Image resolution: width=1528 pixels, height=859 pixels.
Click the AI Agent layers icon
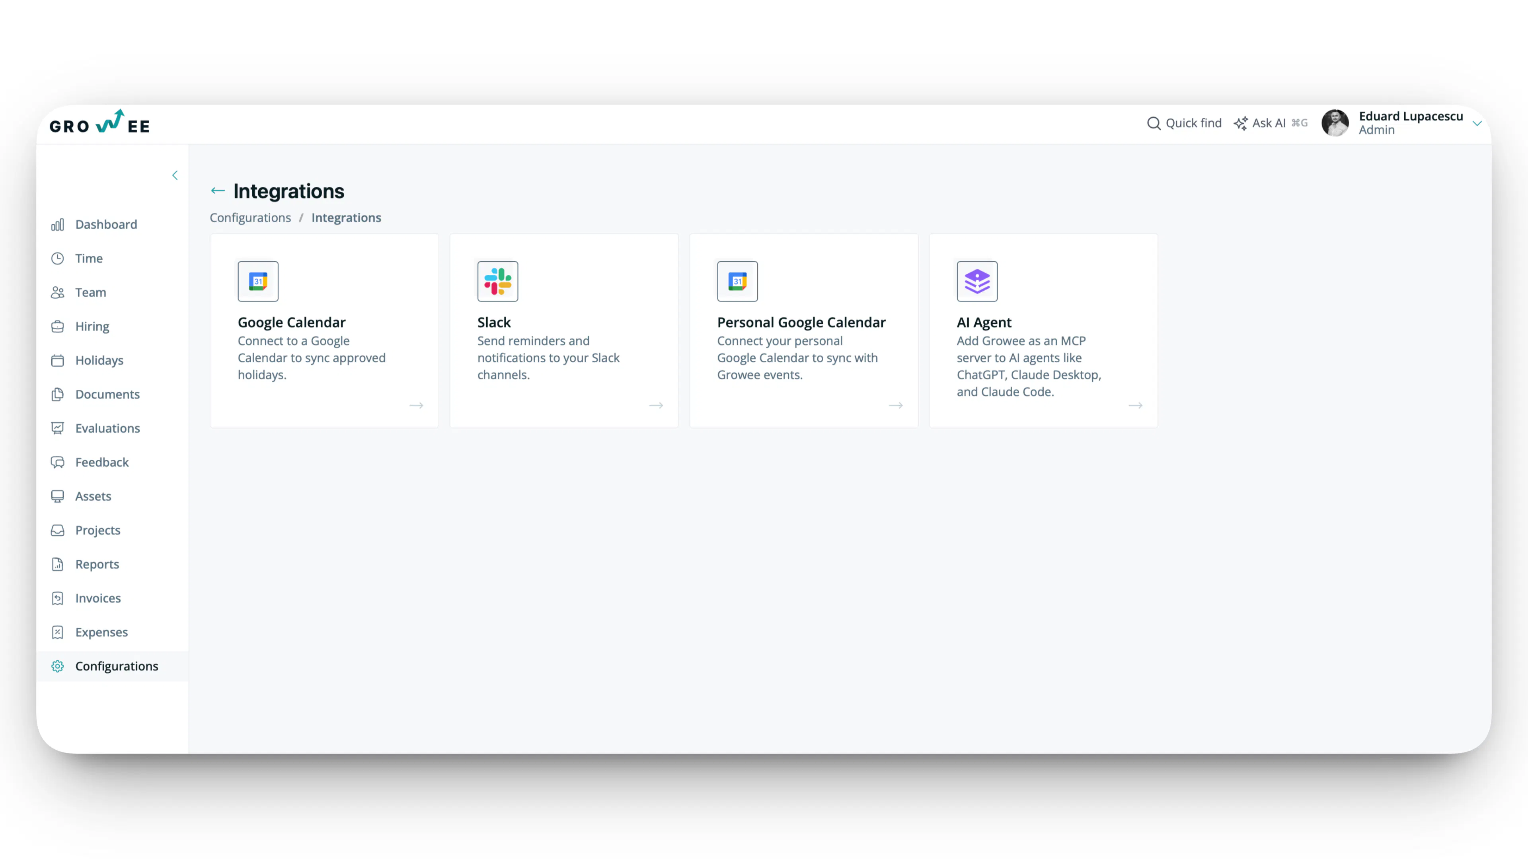tap(976, 281)
